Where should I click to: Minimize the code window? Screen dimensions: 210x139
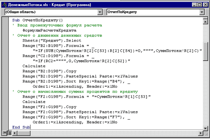194,5
